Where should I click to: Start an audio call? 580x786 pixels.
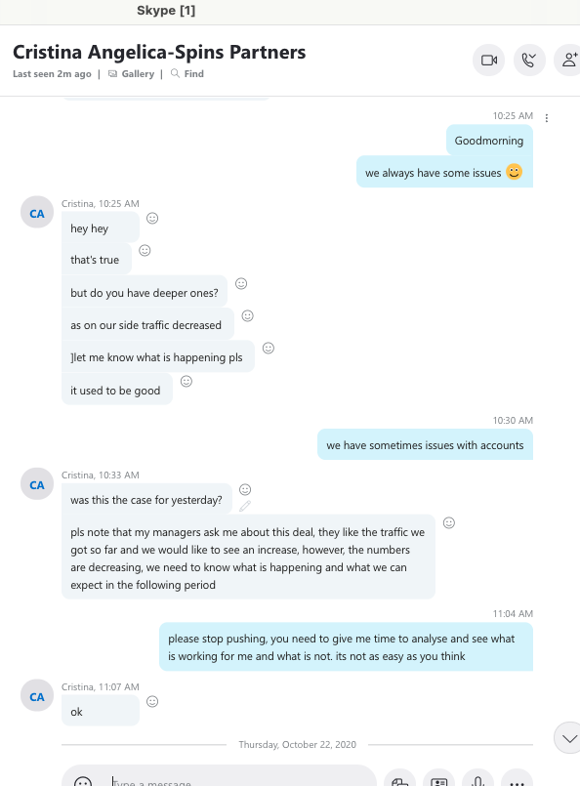529,61
